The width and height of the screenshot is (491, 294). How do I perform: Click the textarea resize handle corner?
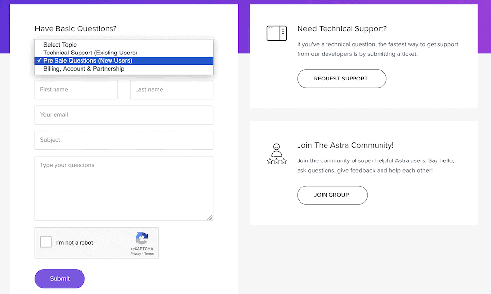coord(210,217)
